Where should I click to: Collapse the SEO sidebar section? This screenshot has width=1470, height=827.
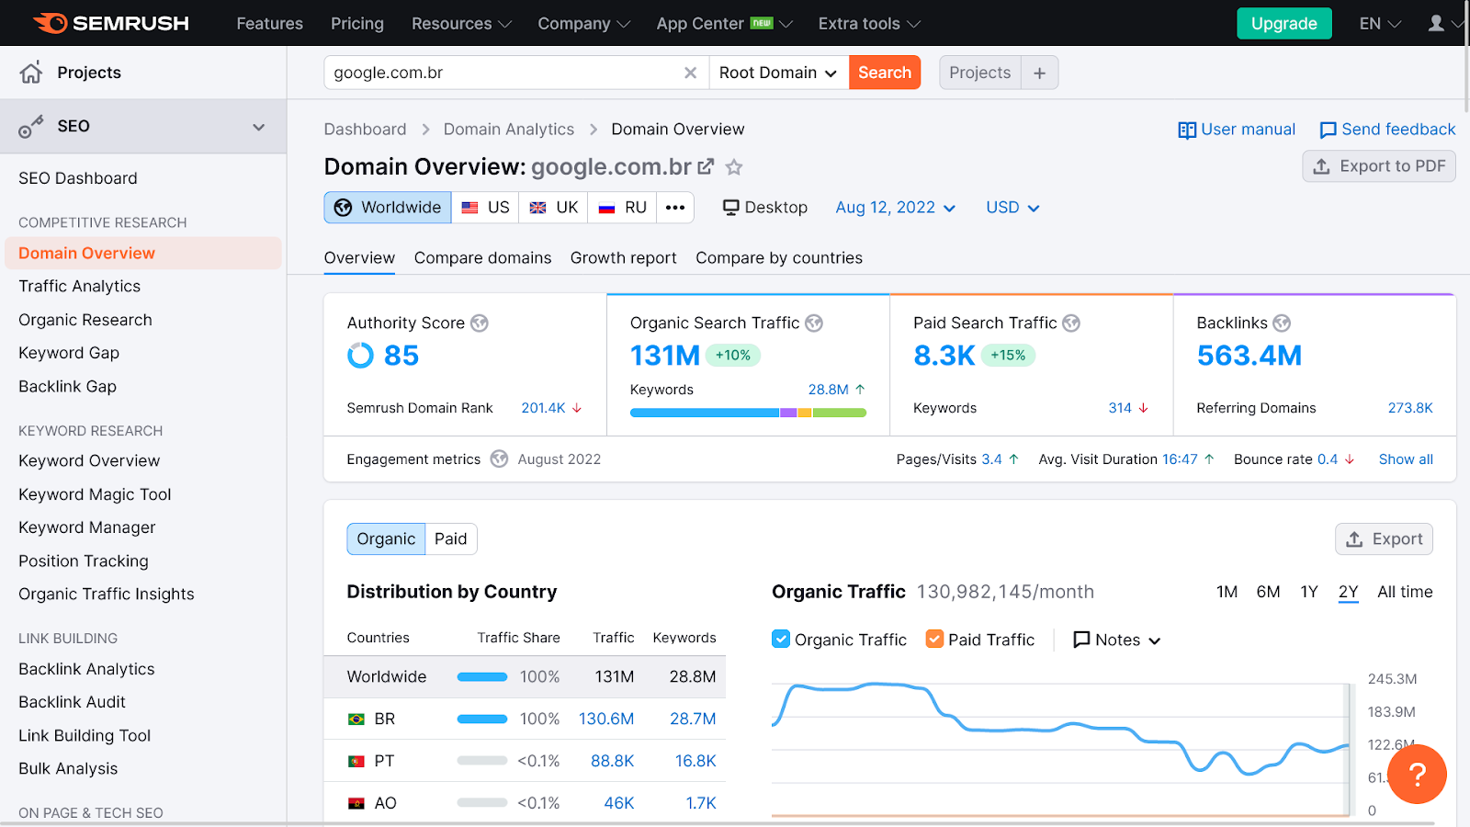(259, 127)
